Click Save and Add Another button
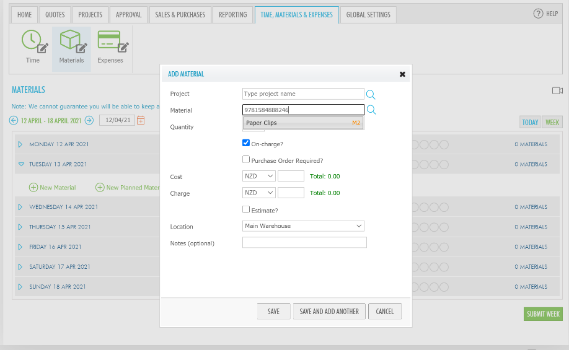569x350 pixels. 329,312
